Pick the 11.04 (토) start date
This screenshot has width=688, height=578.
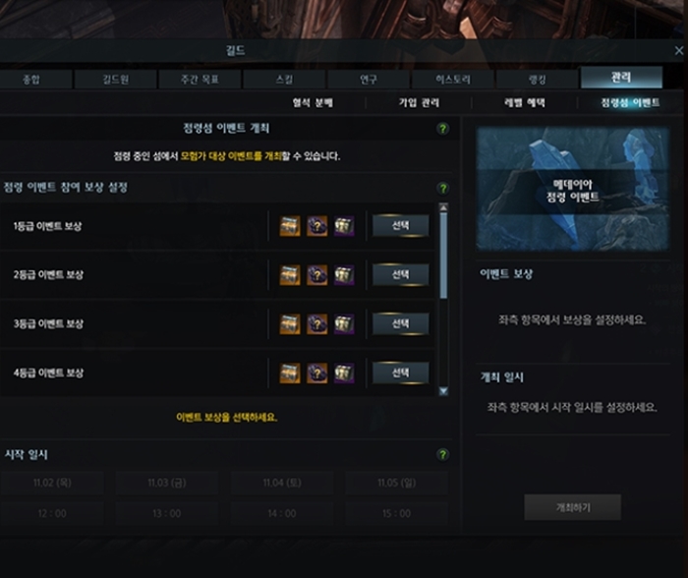(x=282, y=484)
